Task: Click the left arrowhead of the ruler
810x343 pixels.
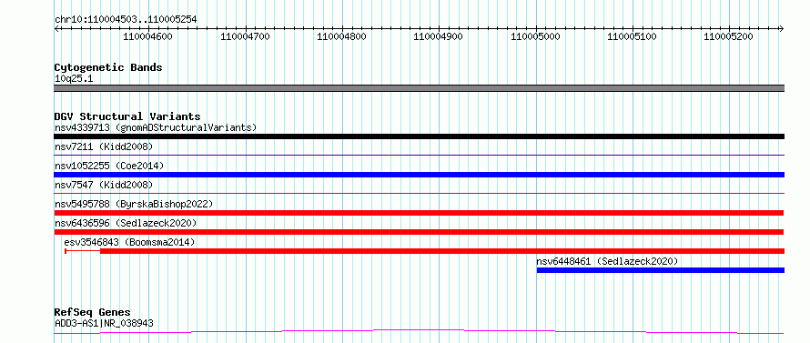Action: [56, 28]
